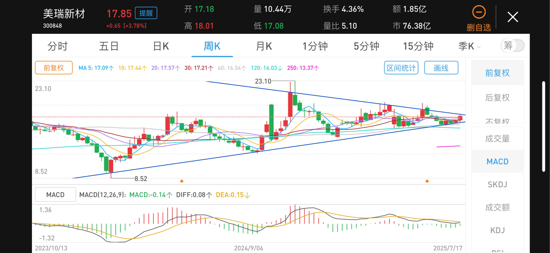Click the 换手 4.36% turnover value
The height and width of the screenshot is (253, 550).
(344, 9)
